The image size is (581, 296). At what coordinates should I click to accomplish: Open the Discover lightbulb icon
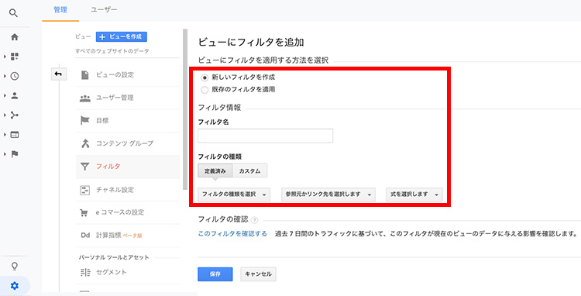point(15,266)
